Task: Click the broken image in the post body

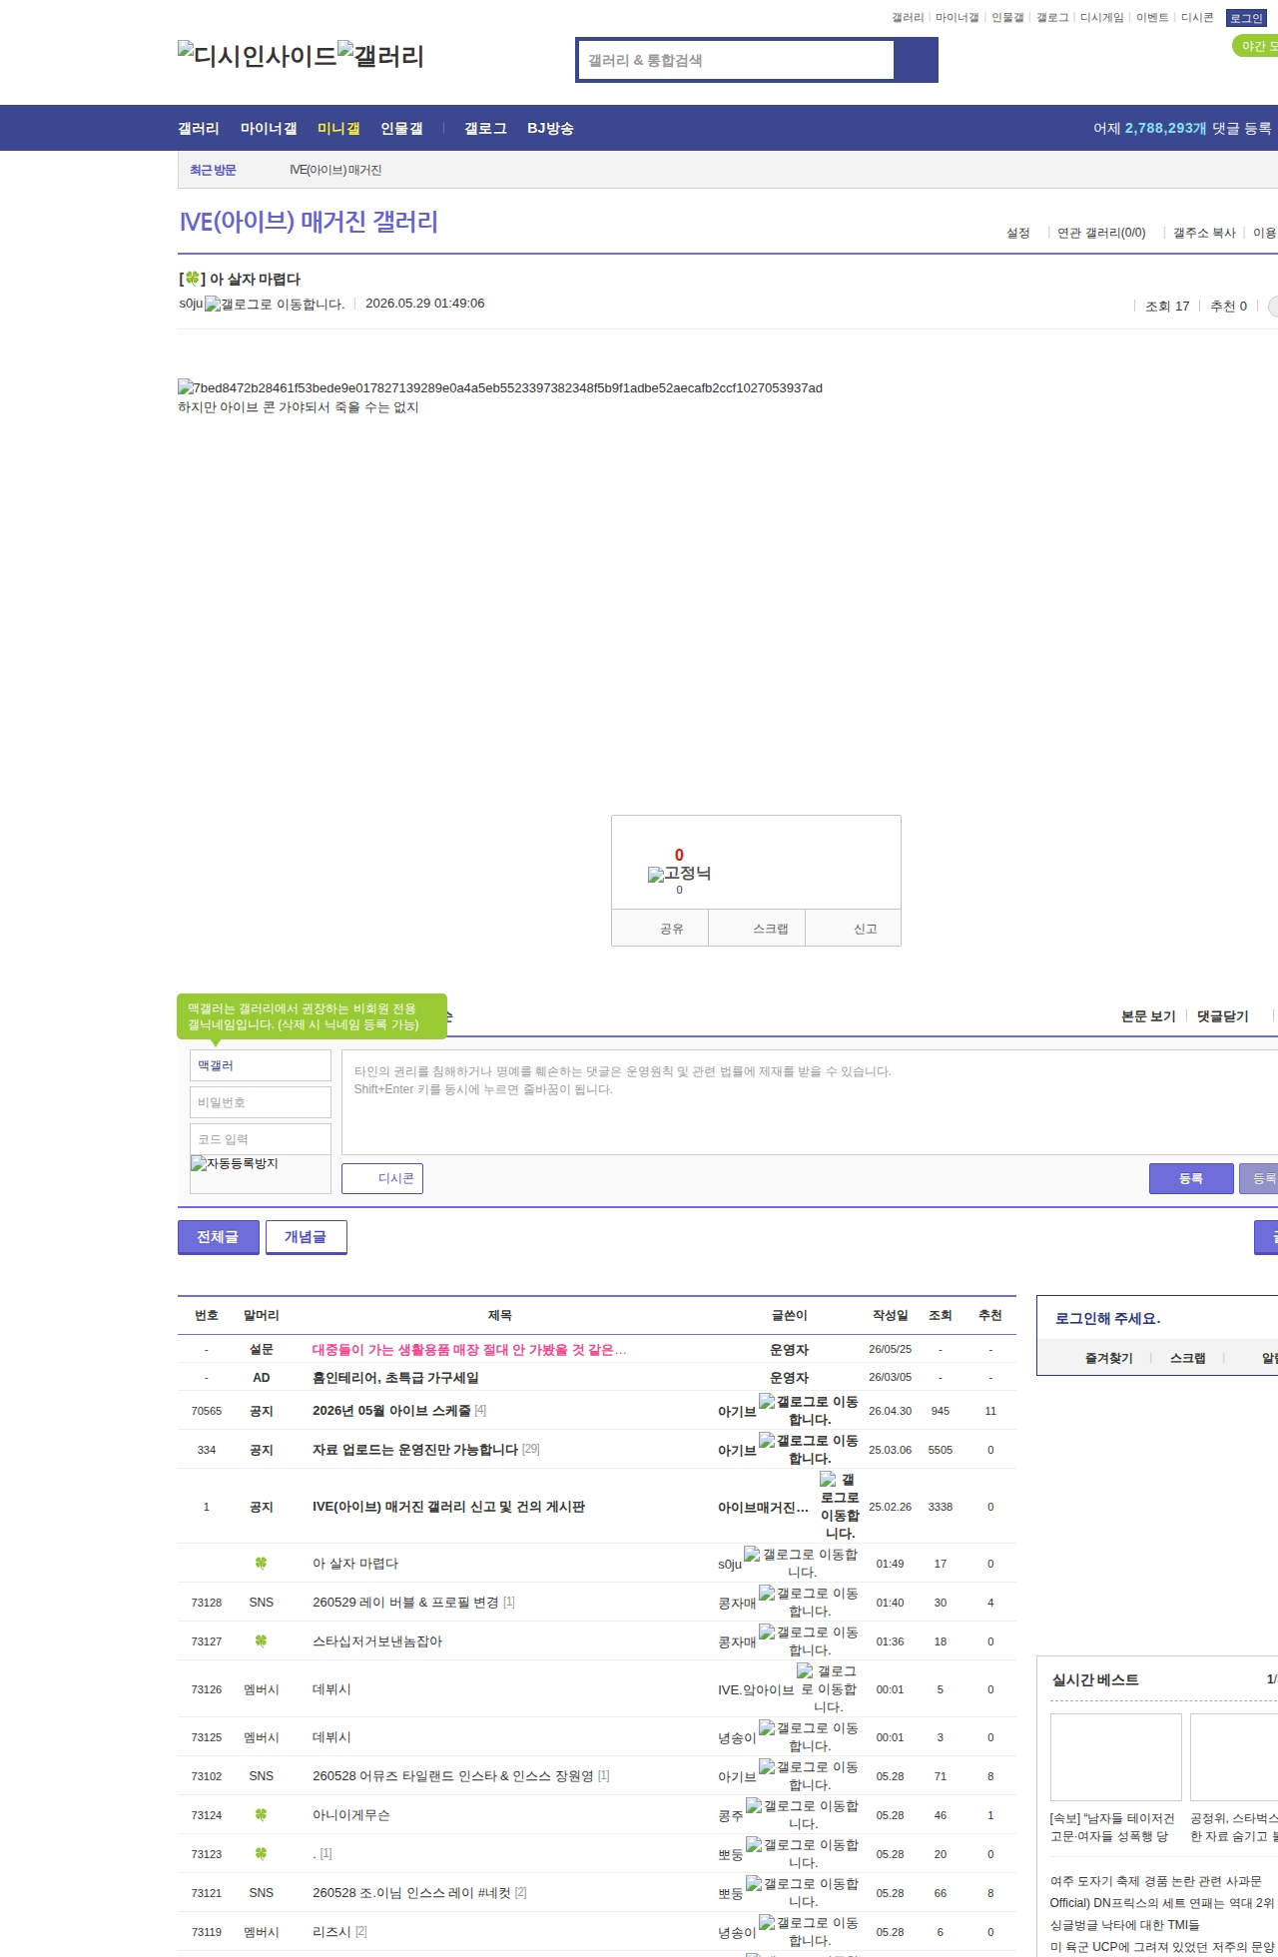Action: point(500,387)
